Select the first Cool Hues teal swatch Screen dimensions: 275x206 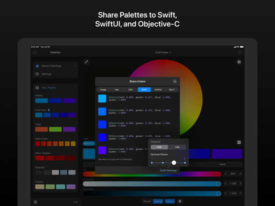click(39, 115)
